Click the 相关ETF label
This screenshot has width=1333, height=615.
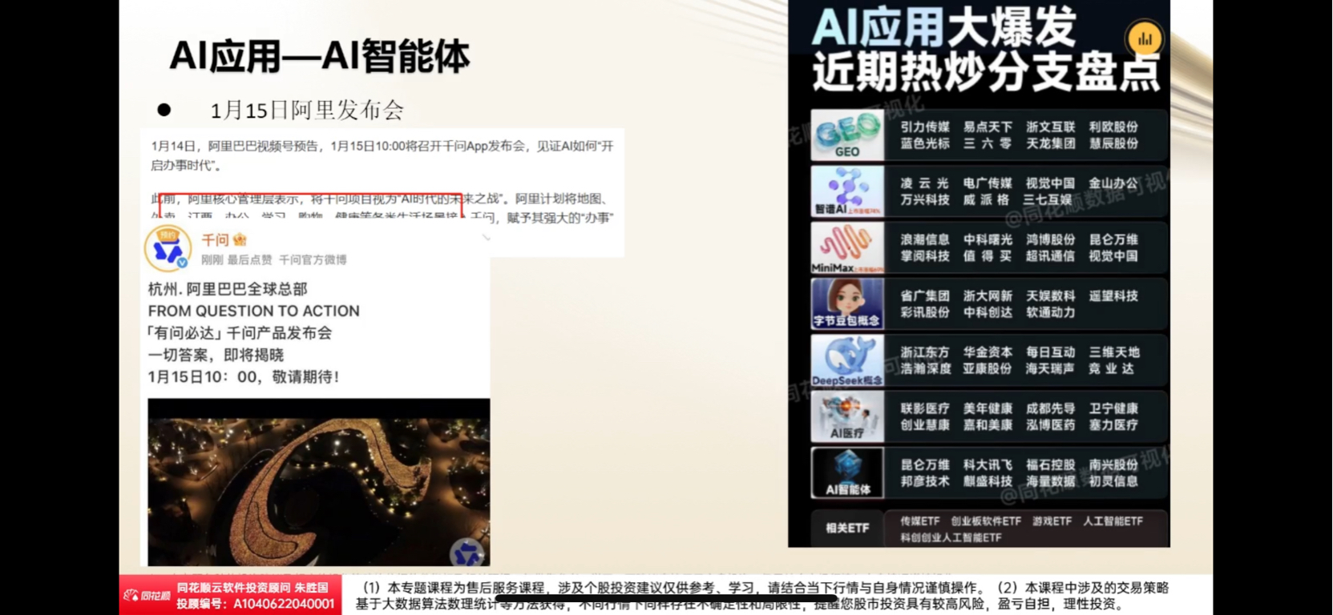tap(847, 528)
